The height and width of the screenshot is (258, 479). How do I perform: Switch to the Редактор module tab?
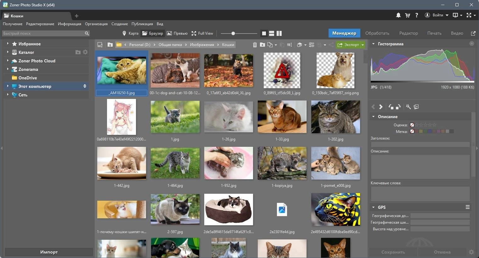409,33
